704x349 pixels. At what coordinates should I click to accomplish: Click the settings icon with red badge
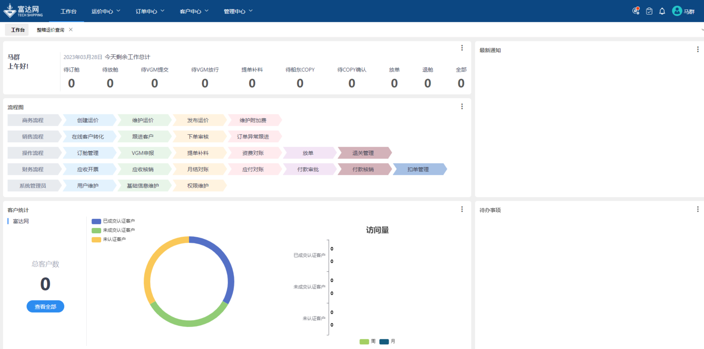pos(636,11)
